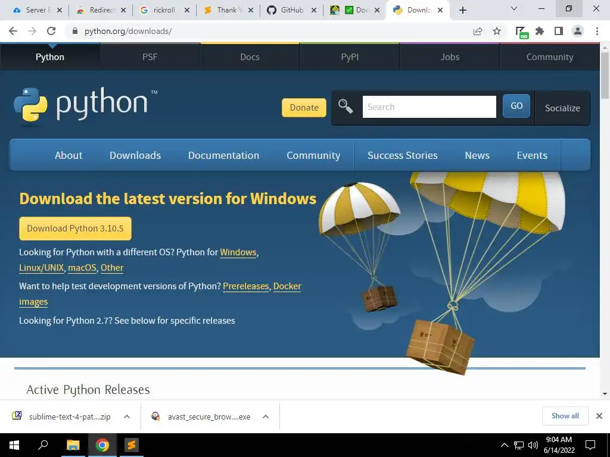Image resolution: width=610 pixels, height=457 pixels.
Task: Open the Extensions puzzle piece menu
Action: coord(540,31)
